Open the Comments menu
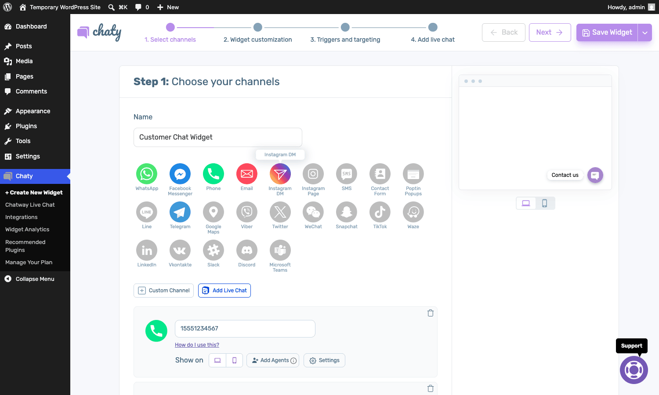 tap(35, 91)
